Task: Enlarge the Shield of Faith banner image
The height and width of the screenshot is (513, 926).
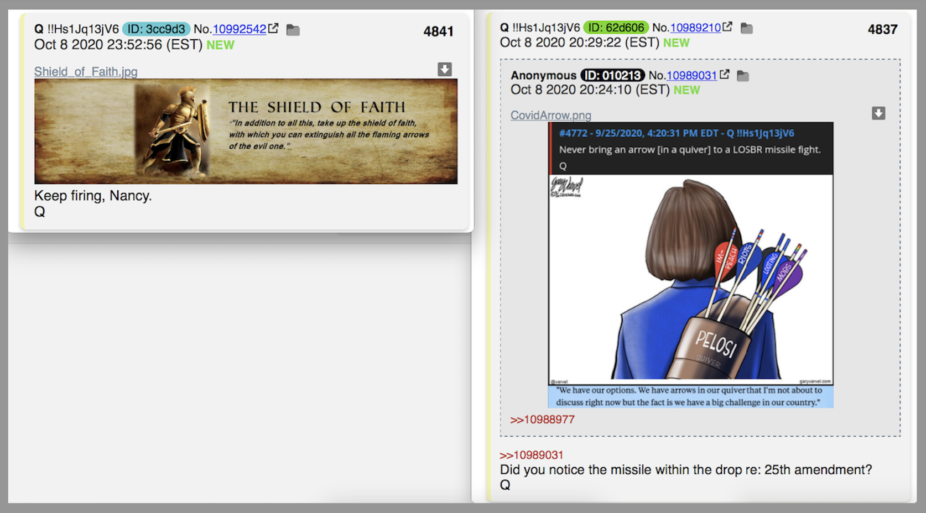Action: pyautogui.click(x=246, y=131)
